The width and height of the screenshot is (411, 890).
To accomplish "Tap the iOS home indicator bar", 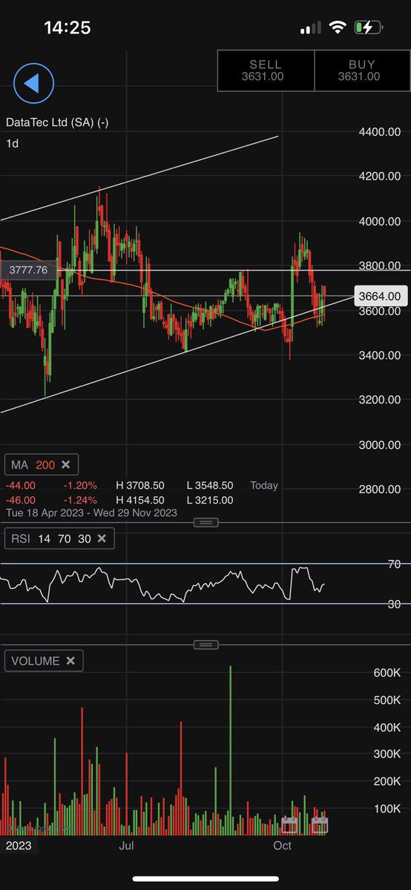I will pos(205,879).
